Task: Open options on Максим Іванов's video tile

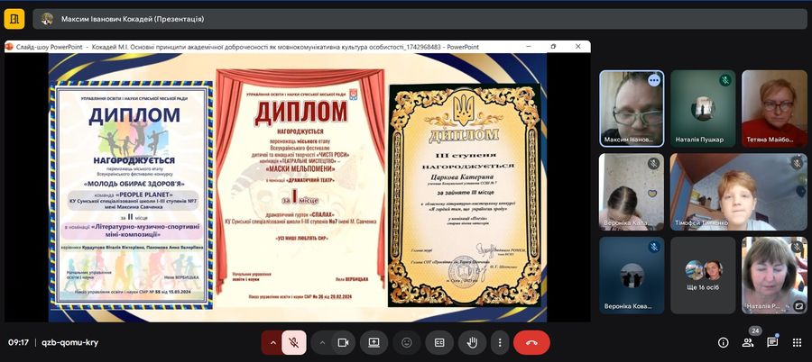Action: (x=654, y=80)
